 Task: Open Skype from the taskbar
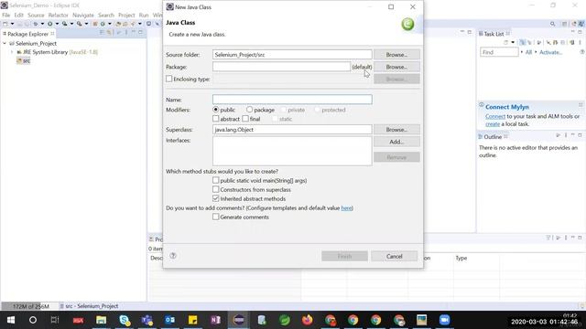click(125, 320)
